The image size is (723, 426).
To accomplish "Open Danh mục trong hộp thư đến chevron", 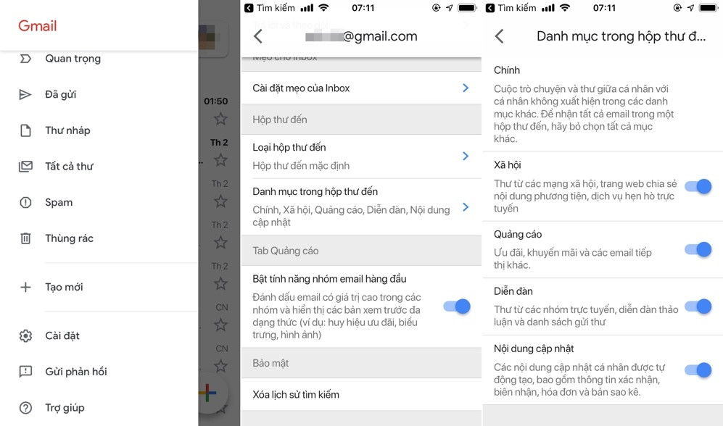I will point(466,206).
